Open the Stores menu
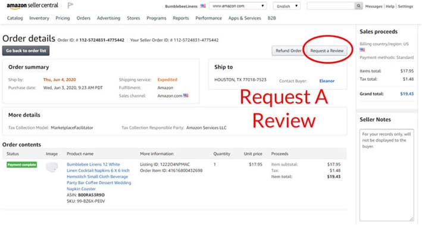This screenshot has height=225, width=422. point(133,18)
